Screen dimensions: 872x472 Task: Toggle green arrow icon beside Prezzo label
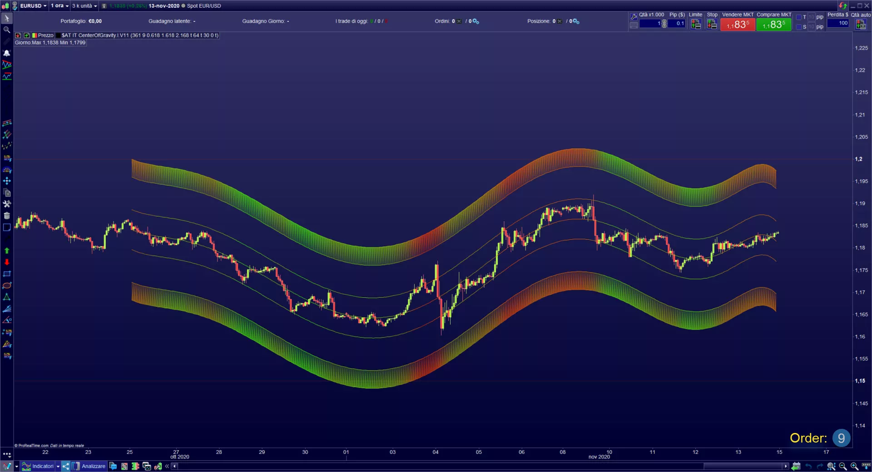click(x=26, y=35)
